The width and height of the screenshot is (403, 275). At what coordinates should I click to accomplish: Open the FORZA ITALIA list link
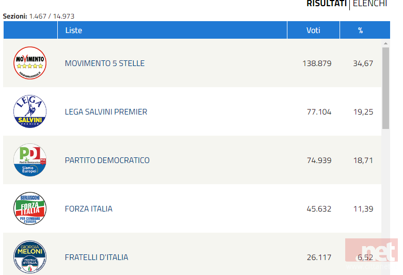click(x=89, y=208)
